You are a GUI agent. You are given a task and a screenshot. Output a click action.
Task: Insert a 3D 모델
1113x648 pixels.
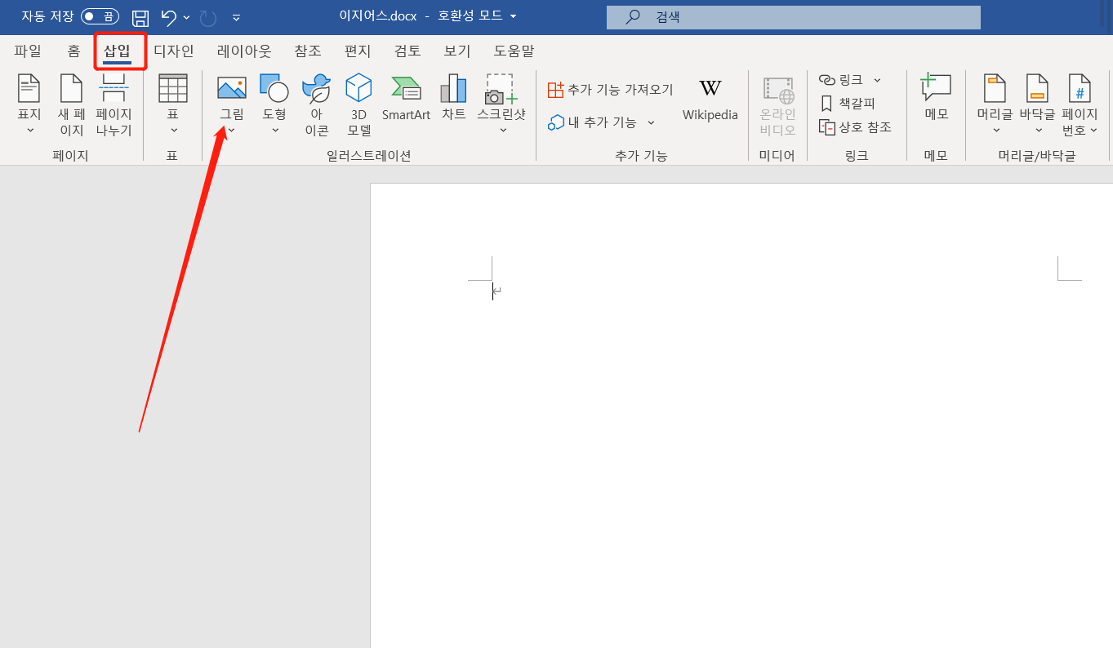(x=358, y=90)
